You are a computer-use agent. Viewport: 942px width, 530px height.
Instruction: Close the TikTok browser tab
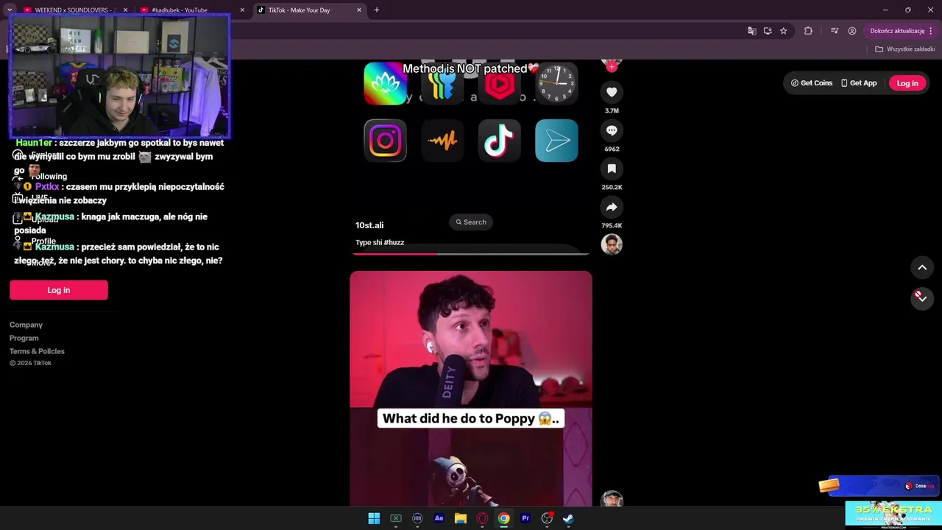coord(359,10)
